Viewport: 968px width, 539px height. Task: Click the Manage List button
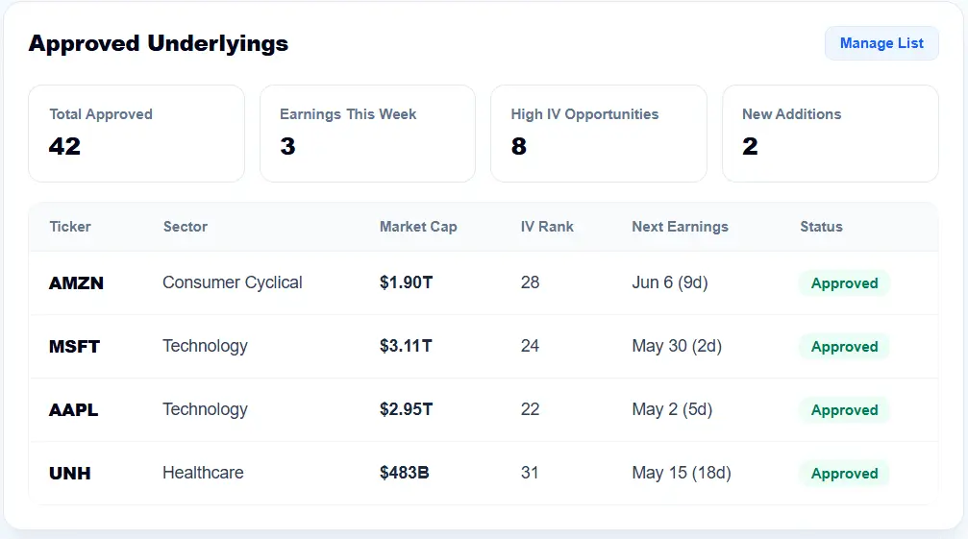[x=881, y=43]
